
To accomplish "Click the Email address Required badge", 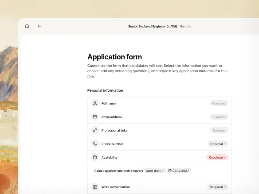I will click(219, 117).
